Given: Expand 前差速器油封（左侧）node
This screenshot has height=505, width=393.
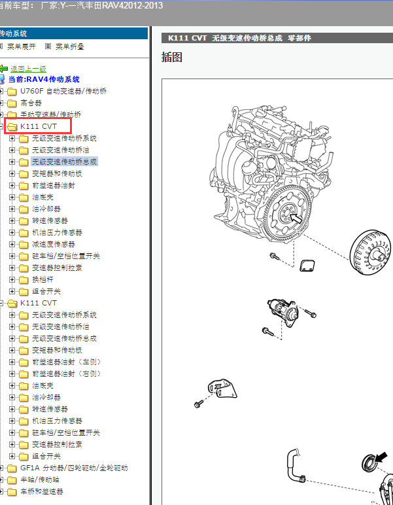Looking at the screenshot, I should (12, 362).
